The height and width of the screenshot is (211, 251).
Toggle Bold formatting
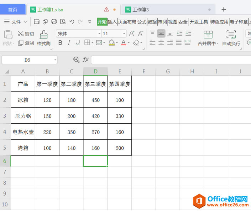tap(60, 43)
